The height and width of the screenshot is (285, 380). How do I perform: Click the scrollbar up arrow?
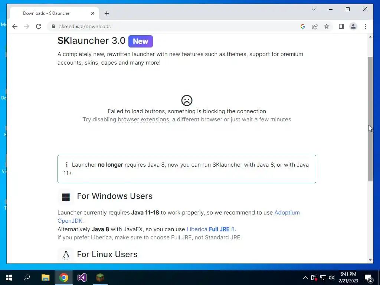click(x=370, y=37)
